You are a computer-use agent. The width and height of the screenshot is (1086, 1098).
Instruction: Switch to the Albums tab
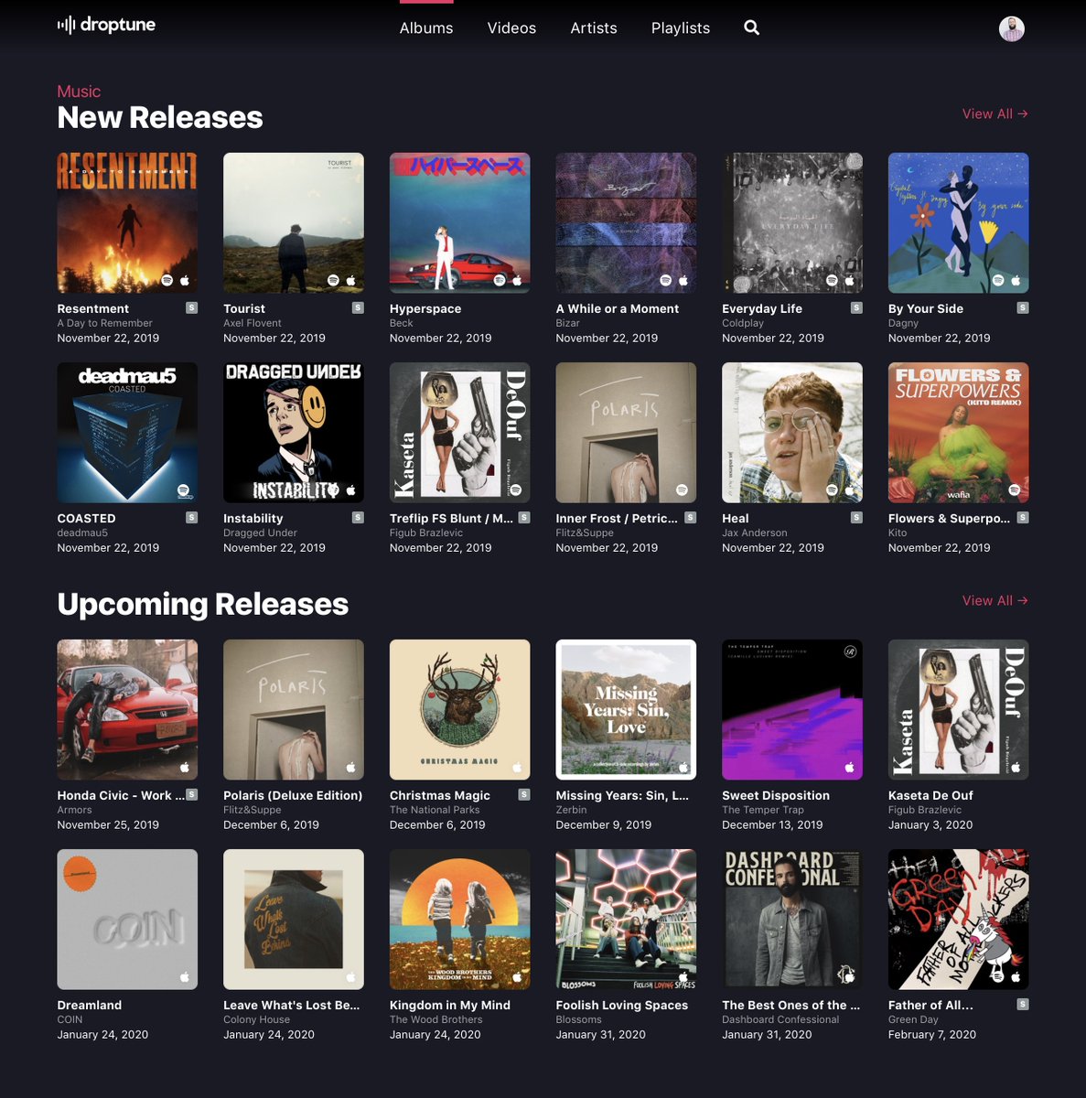pos(426,28)
